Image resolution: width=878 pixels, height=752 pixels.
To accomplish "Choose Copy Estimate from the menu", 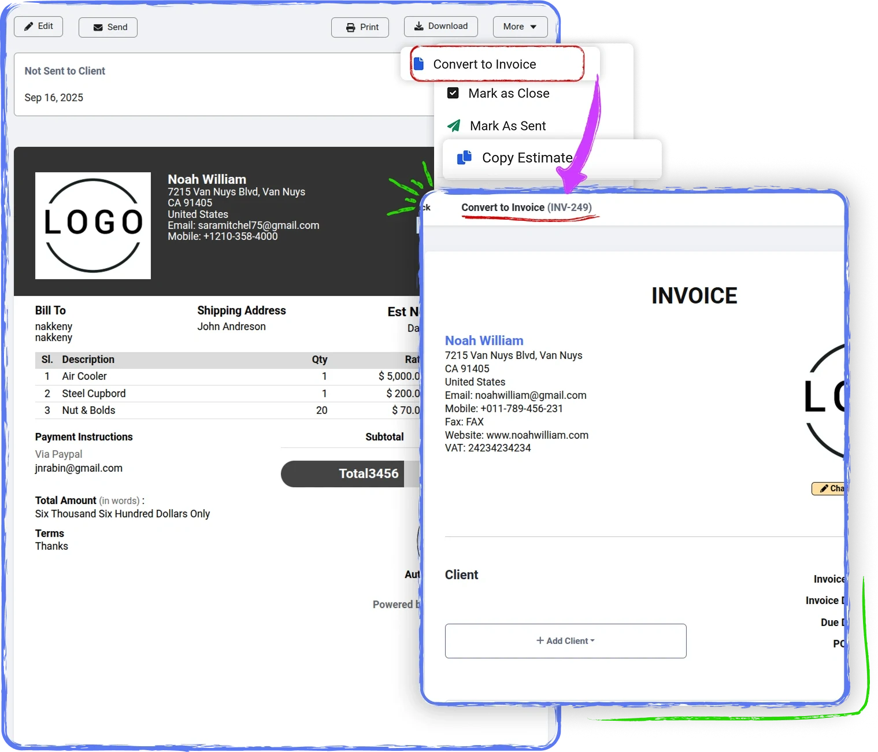I will pyautogui.click(x=527, y=158).
